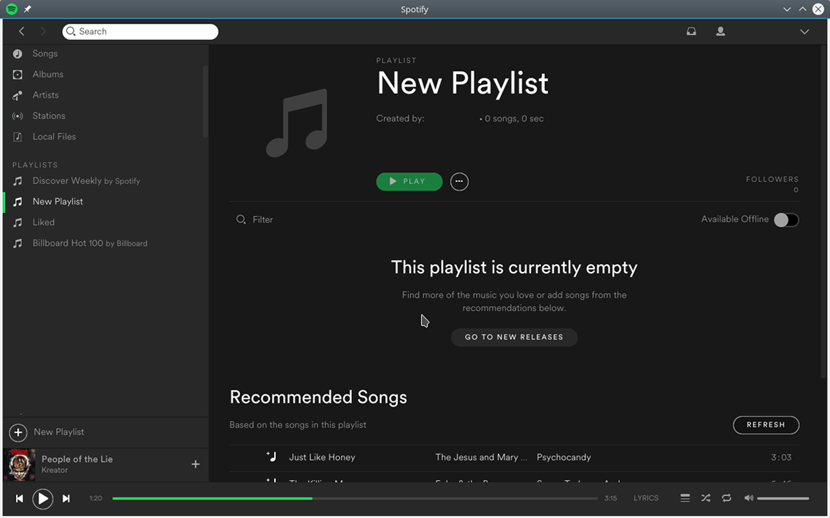Click the Local Files icon

tap(18, 137)
